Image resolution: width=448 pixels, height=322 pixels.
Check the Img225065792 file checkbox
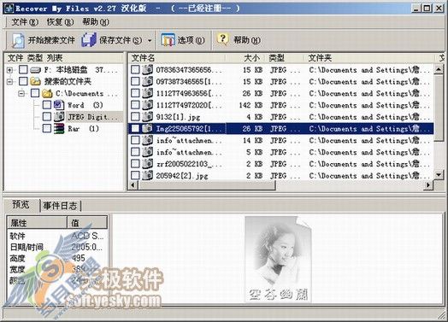[x=135, y=128]
